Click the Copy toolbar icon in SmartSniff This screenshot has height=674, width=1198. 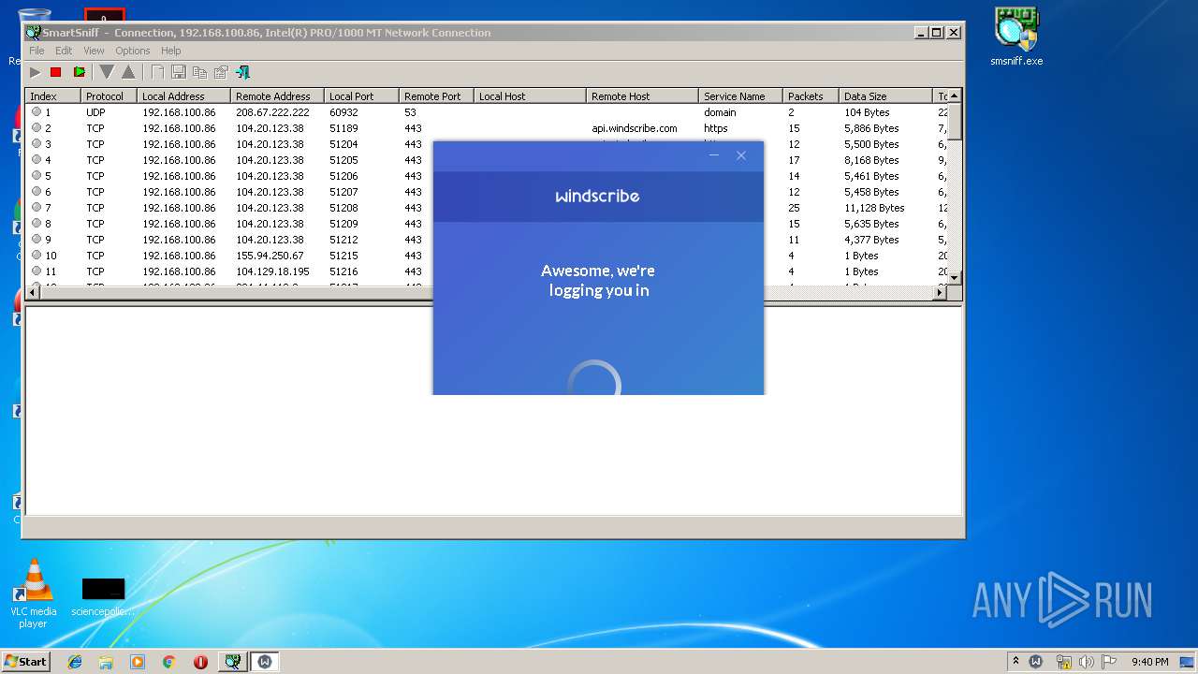(x=199, y=72)
